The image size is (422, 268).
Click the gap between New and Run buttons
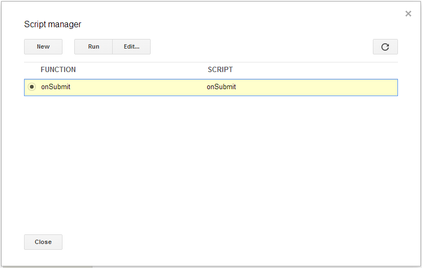point(68,47)
